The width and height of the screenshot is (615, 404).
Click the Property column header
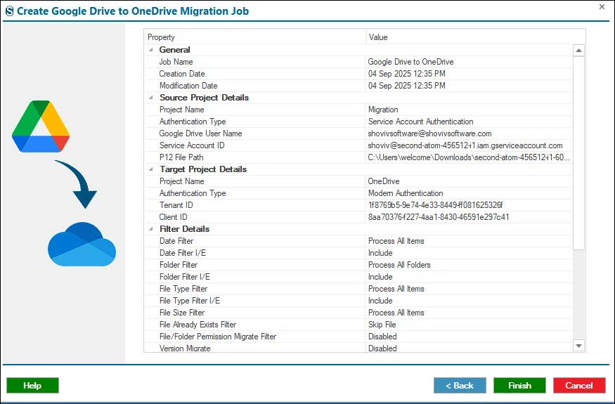pyautogui.click(x=255, y=37)
